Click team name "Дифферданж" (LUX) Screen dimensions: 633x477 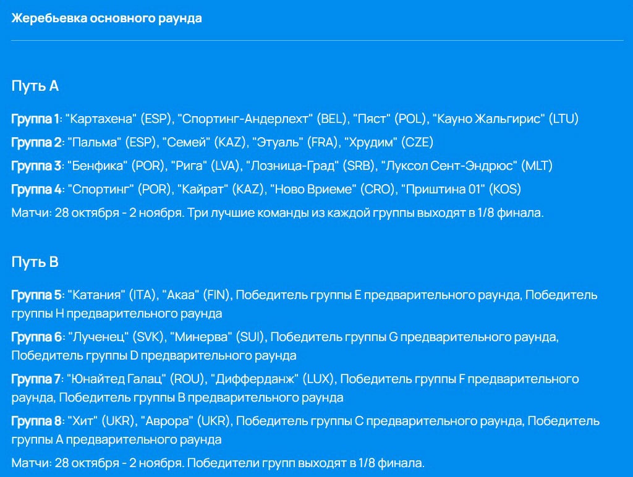255,379
